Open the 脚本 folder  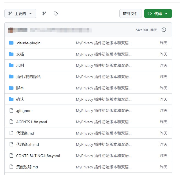click(20, 88)
